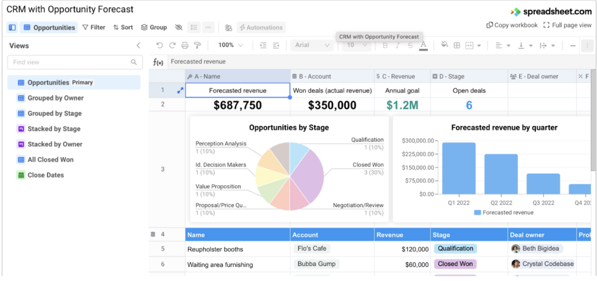Toggle italic formatting
Image resolution: width=597 pixels, height=281 pixels.
coord(397,45)
